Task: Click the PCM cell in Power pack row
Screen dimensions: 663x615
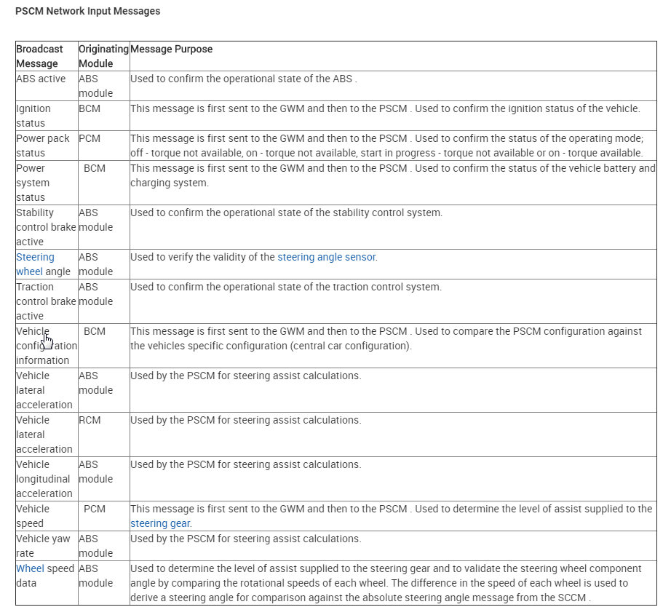Action: [x=103, y=146]
